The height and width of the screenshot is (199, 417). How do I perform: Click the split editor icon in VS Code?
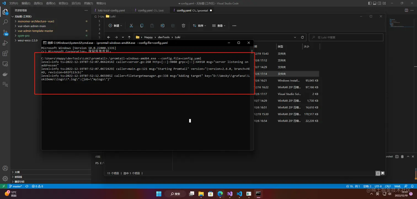pos(407,10)
